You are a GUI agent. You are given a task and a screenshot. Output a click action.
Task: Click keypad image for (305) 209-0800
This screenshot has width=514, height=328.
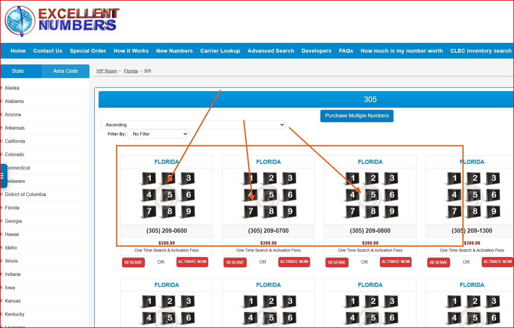(370, 195)
